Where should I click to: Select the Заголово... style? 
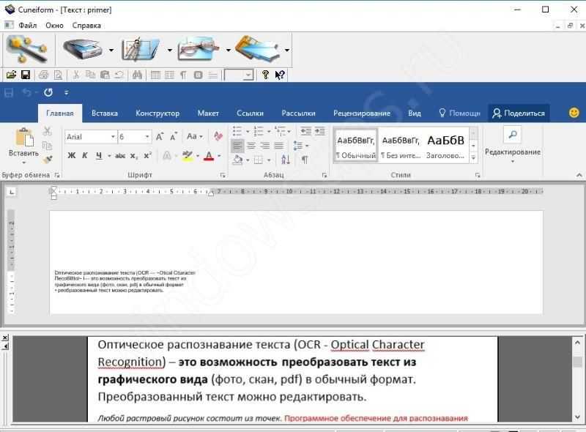click(445, 146)
